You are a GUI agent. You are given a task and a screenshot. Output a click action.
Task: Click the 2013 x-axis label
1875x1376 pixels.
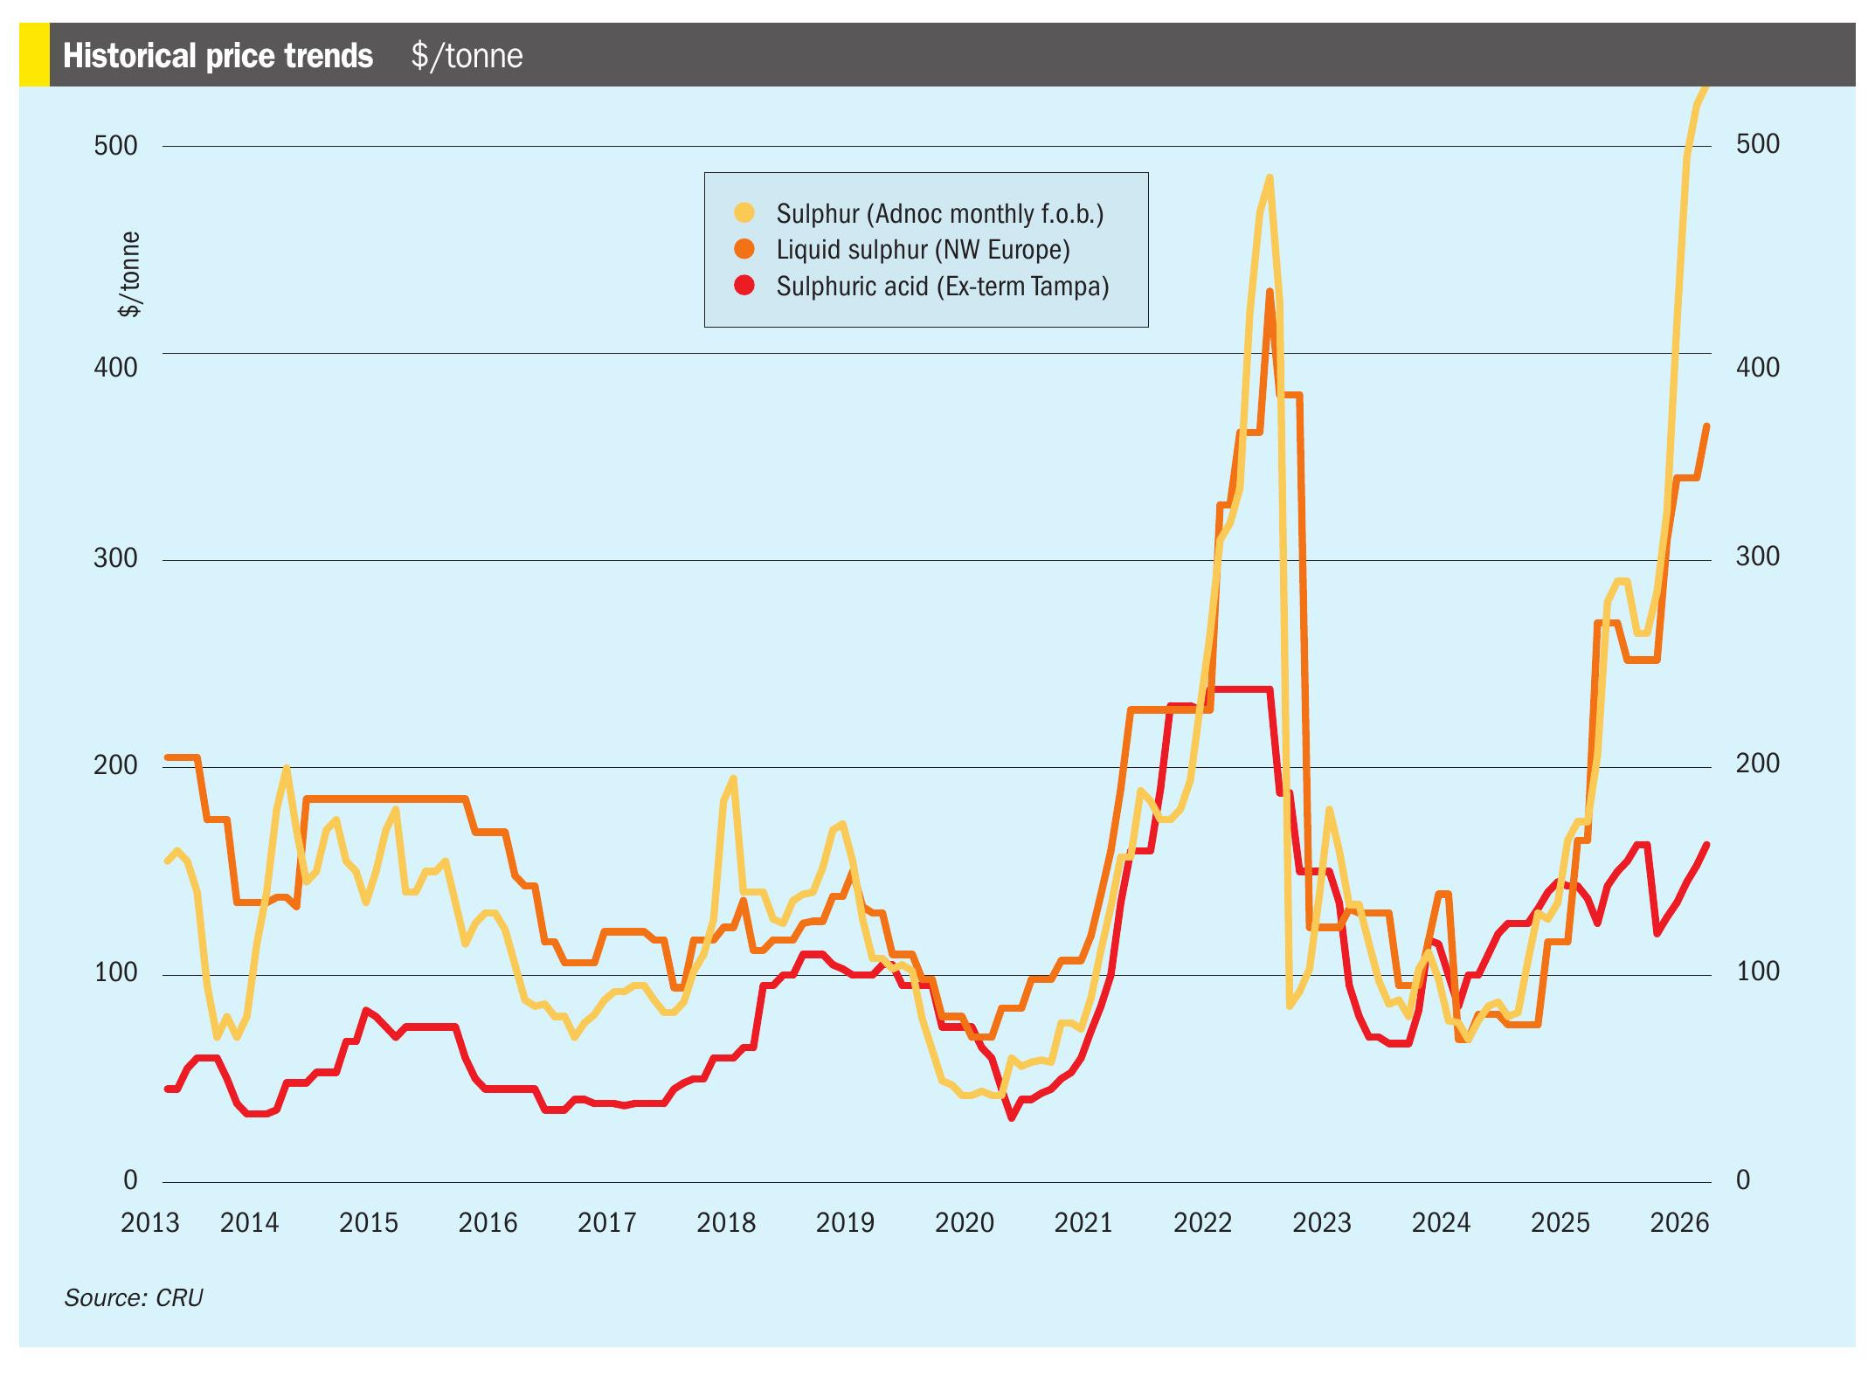(149, 1222)
